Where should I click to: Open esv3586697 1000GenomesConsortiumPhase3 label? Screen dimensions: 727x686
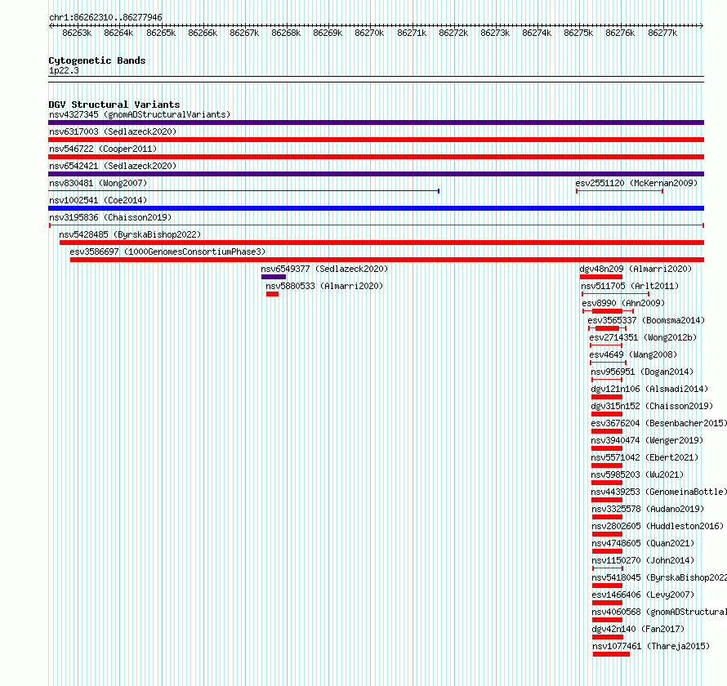coord(167,252)
